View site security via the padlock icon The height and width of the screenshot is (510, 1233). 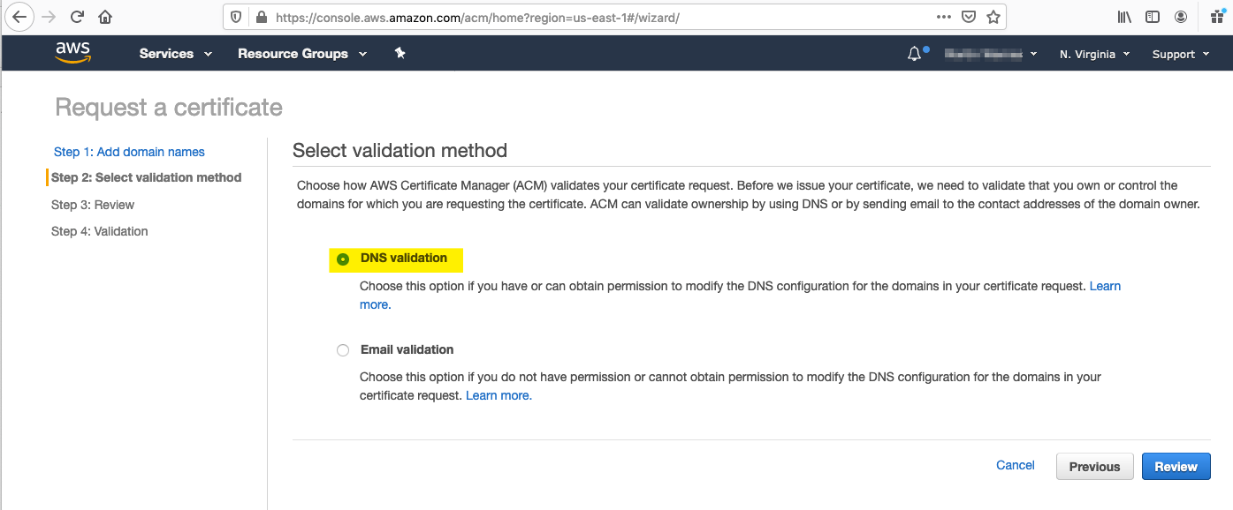260,17
